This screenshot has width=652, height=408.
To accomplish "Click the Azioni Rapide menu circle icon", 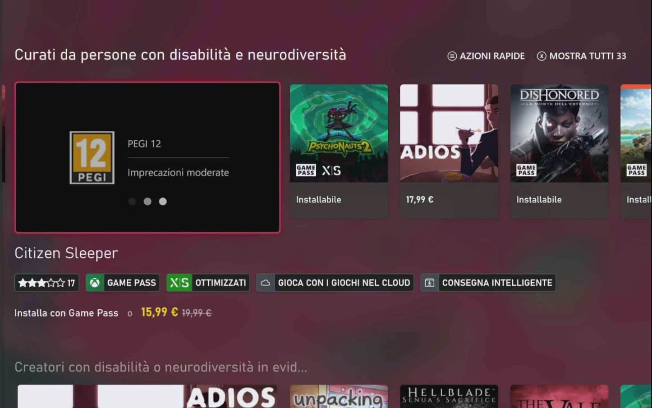I will point(452,56).
